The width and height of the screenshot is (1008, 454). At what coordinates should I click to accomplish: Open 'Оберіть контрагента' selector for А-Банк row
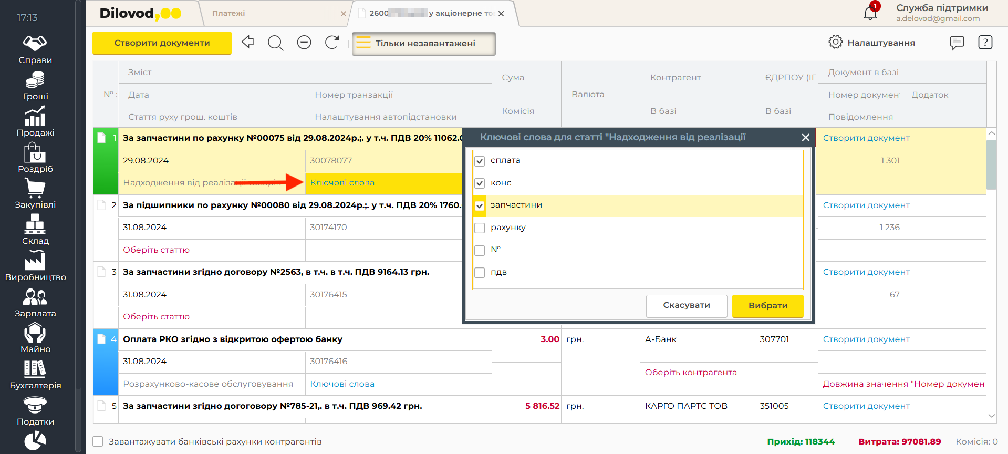click(690, 373)
